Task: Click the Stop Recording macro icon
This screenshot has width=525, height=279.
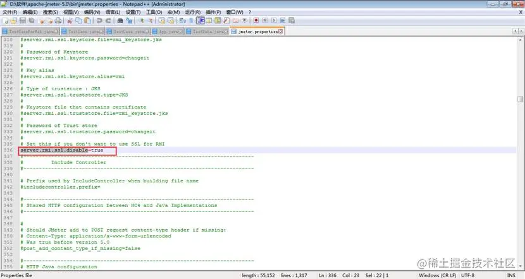Action: [x=265, y=21]
